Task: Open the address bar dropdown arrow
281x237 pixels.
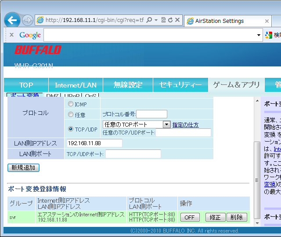Action: (x=156, y=20)
